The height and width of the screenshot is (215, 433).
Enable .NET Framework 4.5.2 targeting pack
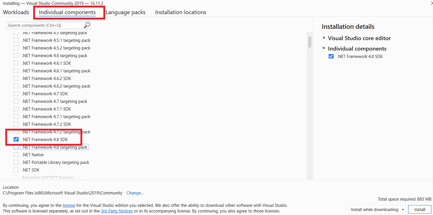(16, 48)
